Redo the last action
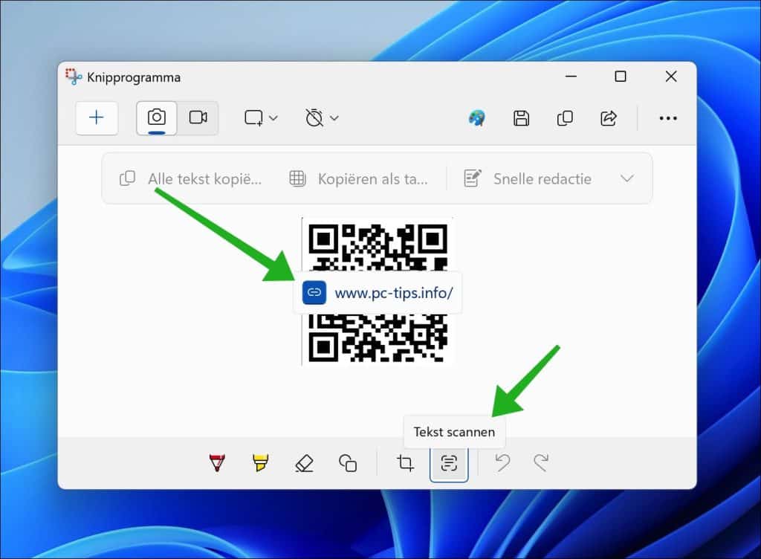761x559 pixels. [541, 463]
